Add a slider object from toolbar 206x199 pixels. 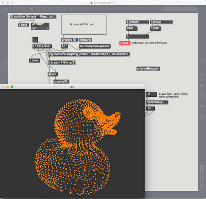click(58, 9)
